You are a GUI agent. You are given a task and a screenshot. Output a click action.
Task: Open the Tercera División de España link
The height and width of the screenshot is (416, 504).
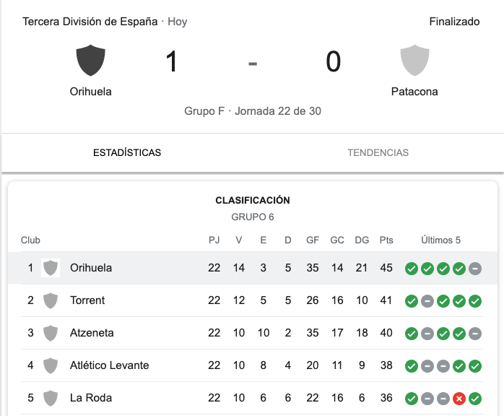(x=90, y=22)
